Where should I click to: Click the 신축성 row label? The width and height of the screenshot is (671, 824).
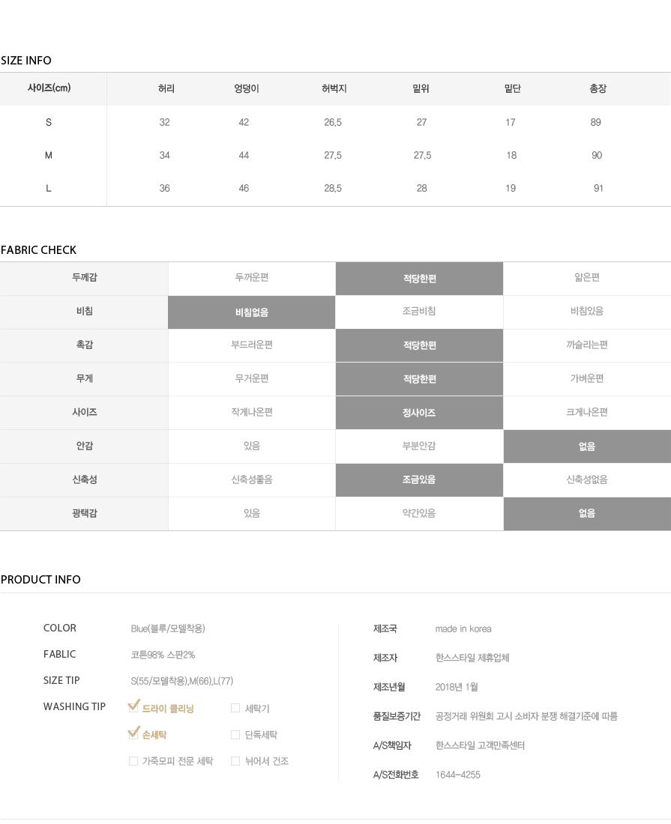click(84, 479)
